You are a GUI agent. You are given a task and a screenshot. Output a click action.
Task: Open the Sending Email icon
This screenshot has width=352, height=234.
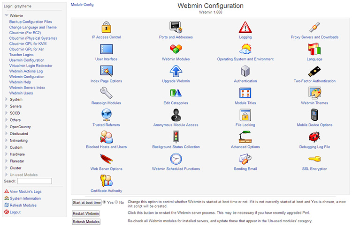245,159
